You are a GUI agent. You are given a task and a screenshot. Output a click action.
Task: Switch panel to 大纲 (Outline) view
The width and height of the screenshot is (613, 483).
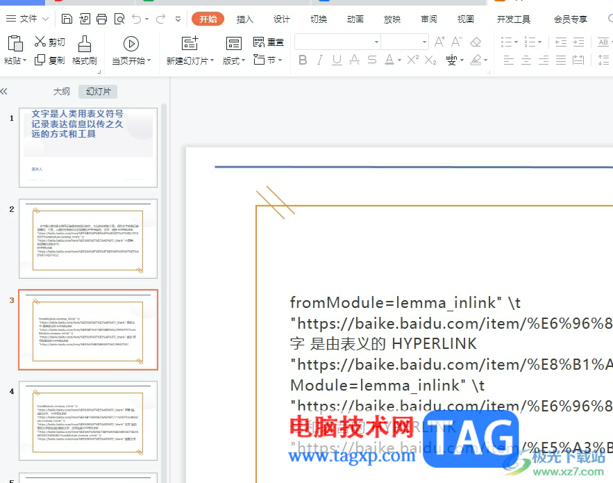tap(62, 92)
